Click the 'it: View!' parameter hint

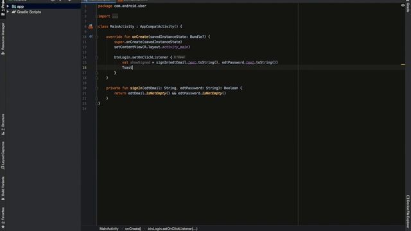[179, 57]
